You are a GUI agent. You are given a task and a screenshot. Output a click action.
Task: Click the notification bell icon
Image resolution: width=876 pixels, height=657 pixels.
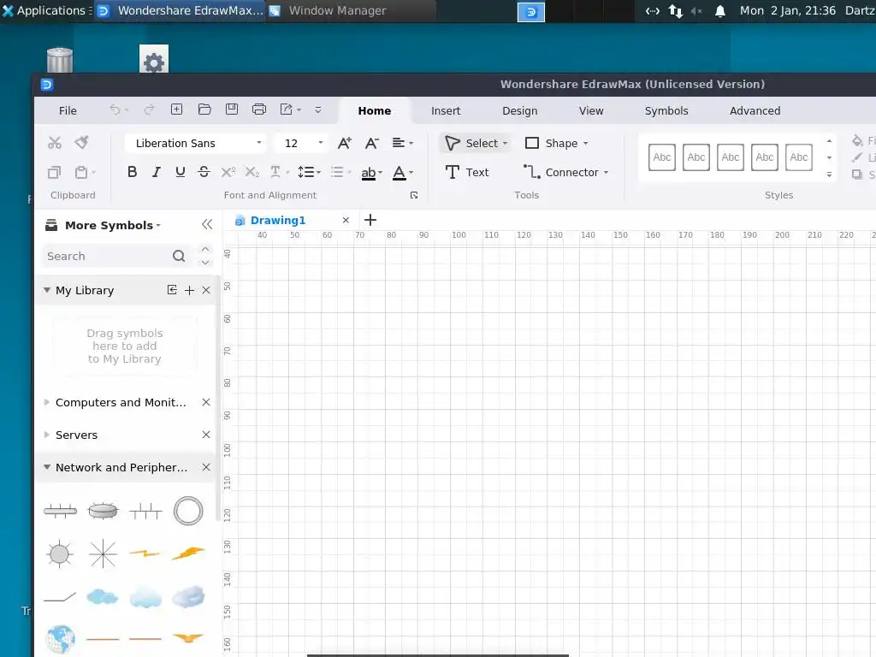click(x=720, y=11)
